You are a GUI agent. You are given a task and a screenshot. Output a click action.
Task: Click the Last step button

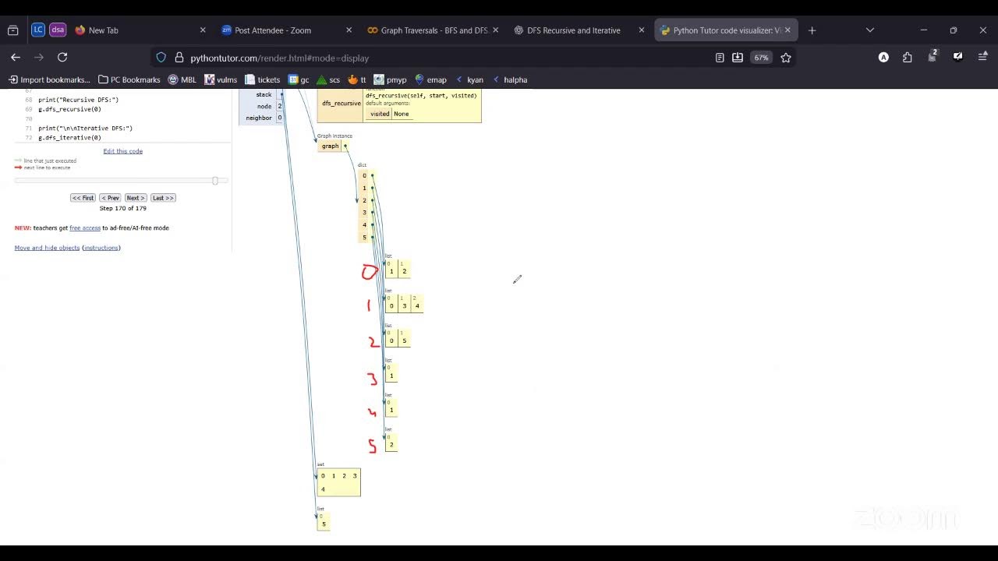coord(163,198)
